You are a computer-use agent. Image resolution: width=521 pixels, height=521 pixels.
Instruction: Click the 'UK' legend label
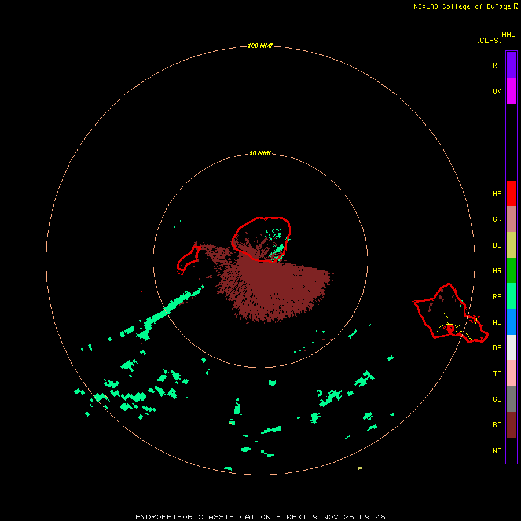tap(497, 91)
